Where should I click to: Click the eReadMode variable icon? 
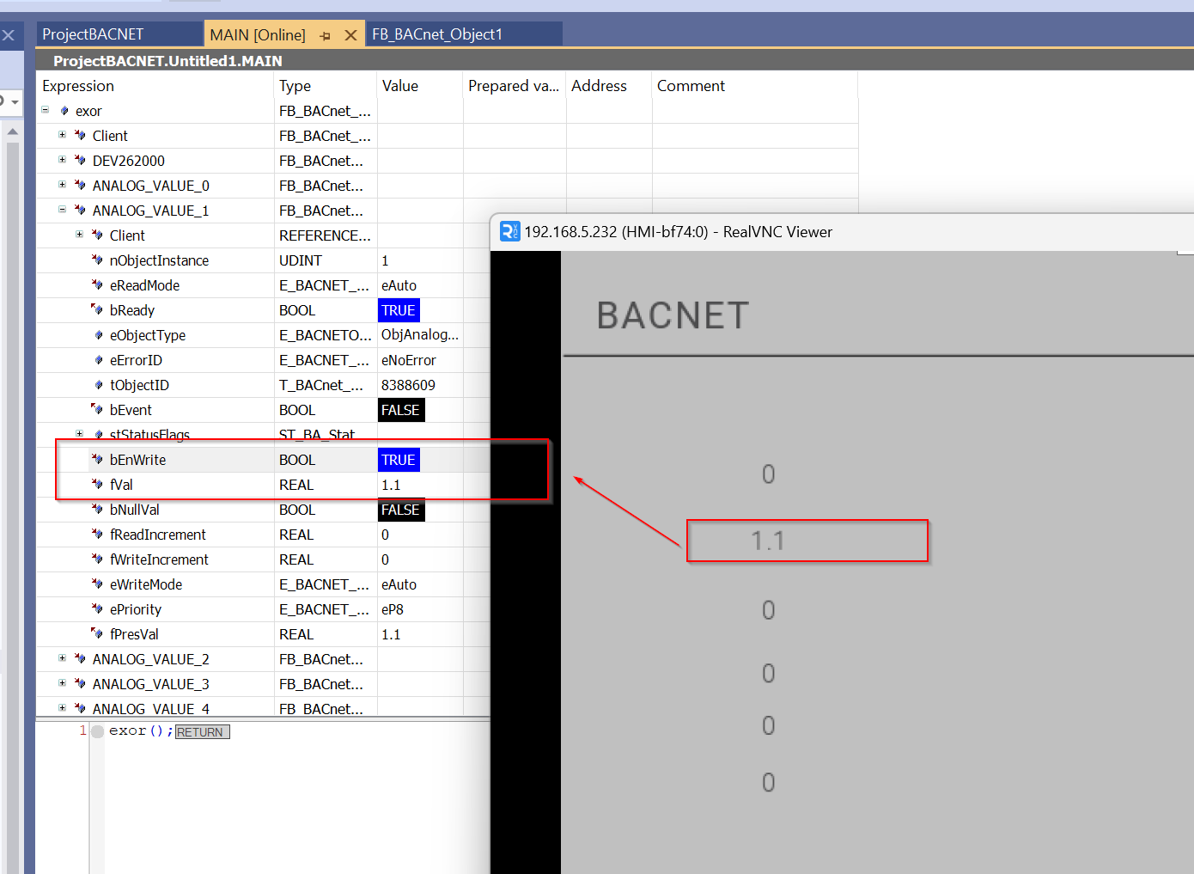(97, 285)
